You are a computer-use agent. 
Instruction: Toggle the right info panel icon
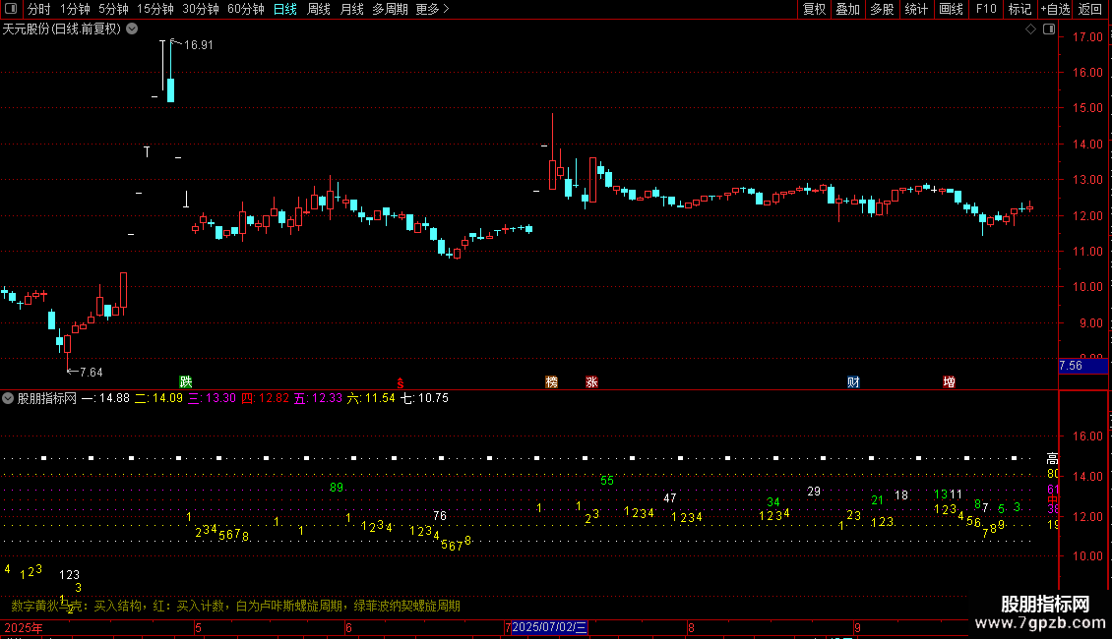click(1049, 29)
